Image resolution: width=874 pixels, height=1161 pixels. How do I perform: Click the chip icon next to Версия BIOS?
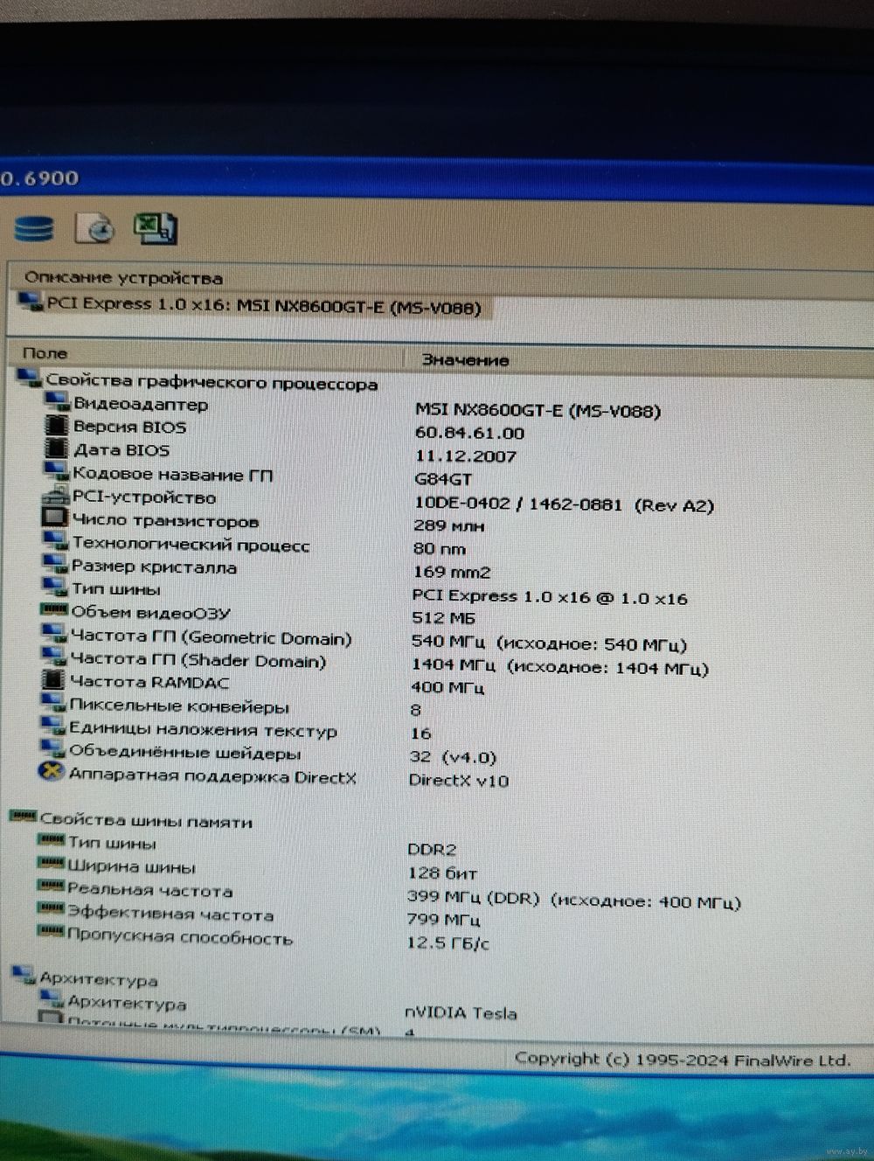click(57, 427)
